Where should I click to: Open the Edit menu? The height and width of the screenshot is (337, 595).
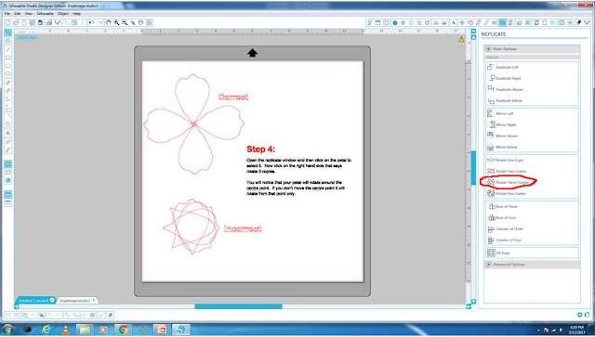pos(18,14)
